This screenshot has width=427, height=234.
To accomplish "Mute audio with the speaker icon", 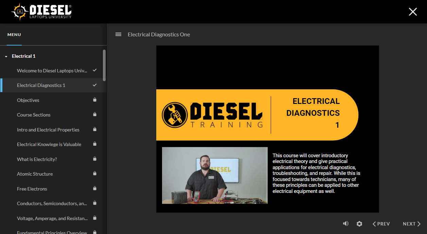I will (x=346, y=223).
